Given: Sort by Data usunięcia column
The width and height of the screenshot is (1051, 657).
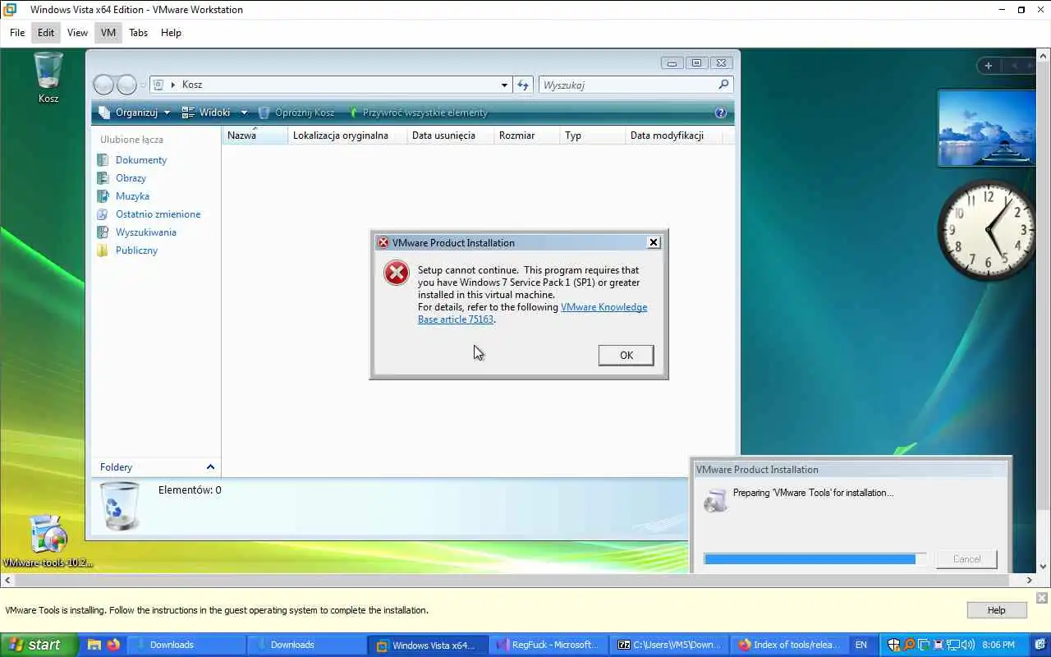Looking at the screenshot, I should pyautogui.click(x=450, y=136).
